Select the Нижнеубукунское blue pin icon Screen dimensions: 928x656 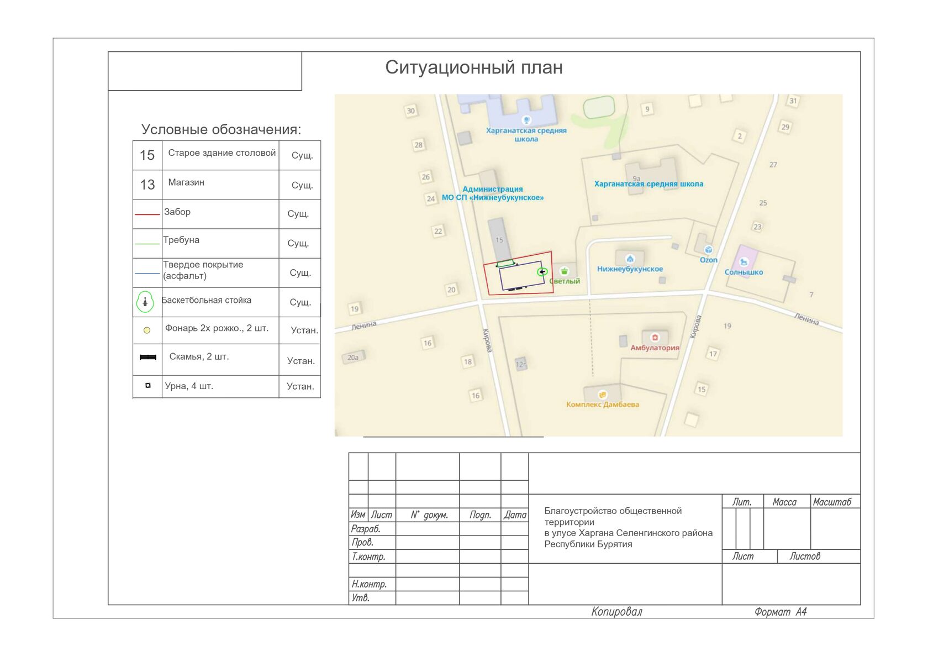pos(630,259)
